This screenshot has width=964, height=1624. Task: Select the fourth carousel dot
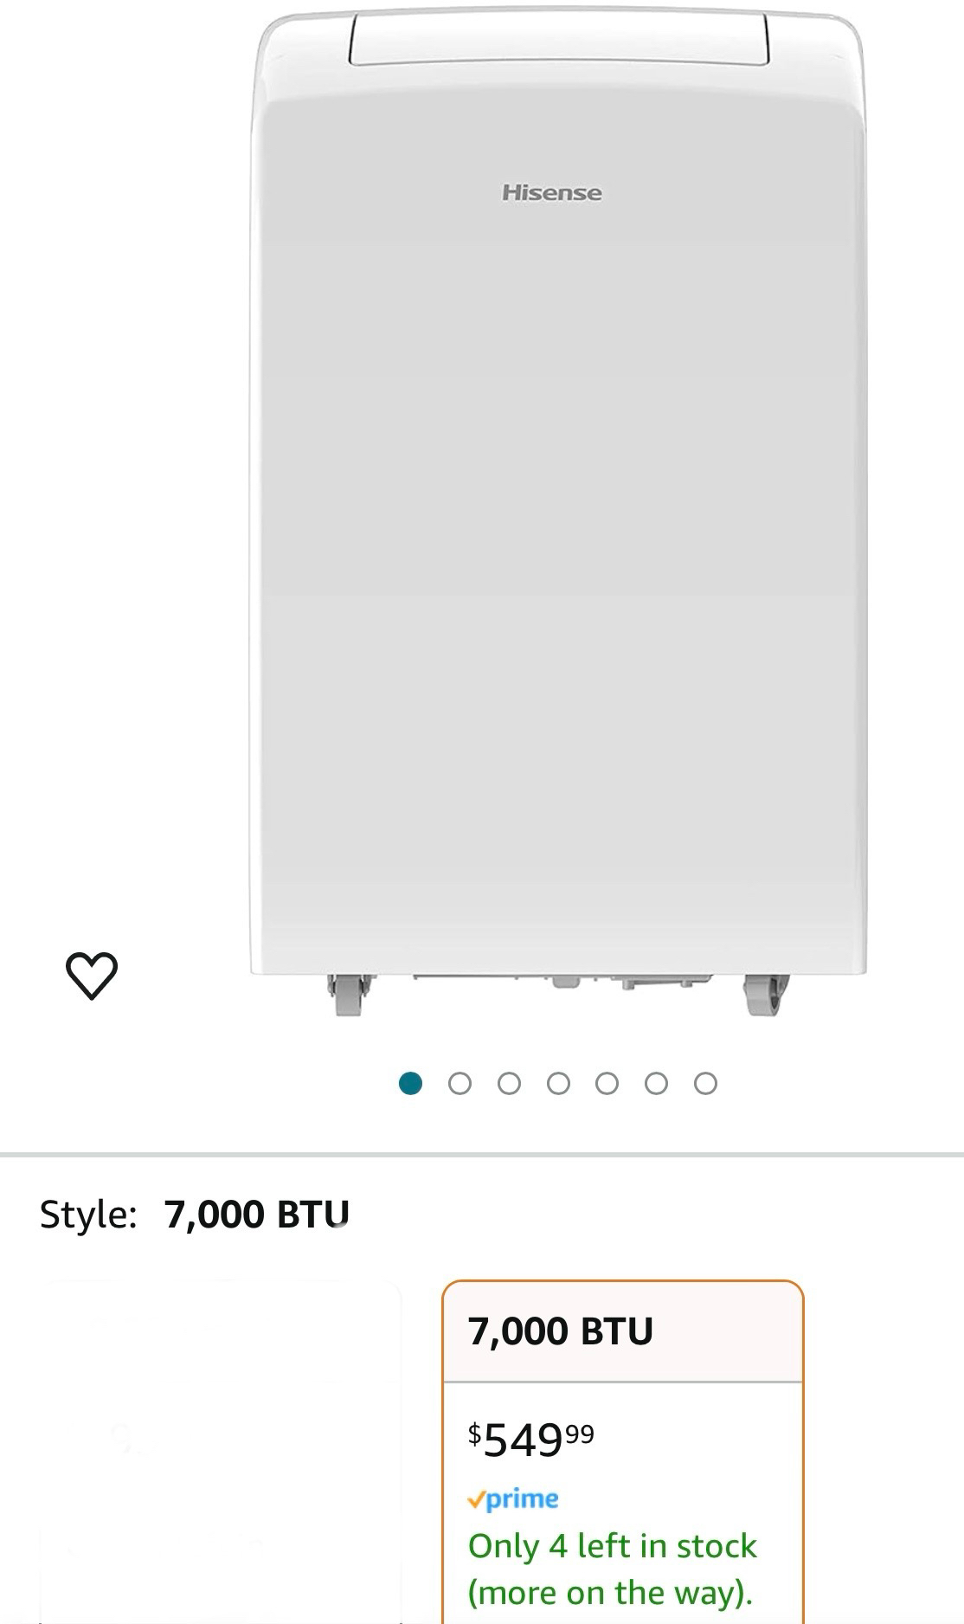[558, 1083]
